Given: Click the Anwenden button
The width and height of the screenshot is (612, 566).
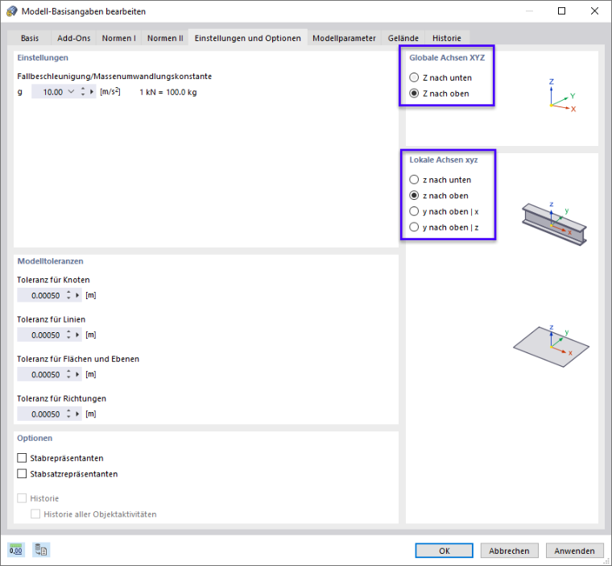Looking at the screenshot, I should pyautogui.click(x=574, y=551).
